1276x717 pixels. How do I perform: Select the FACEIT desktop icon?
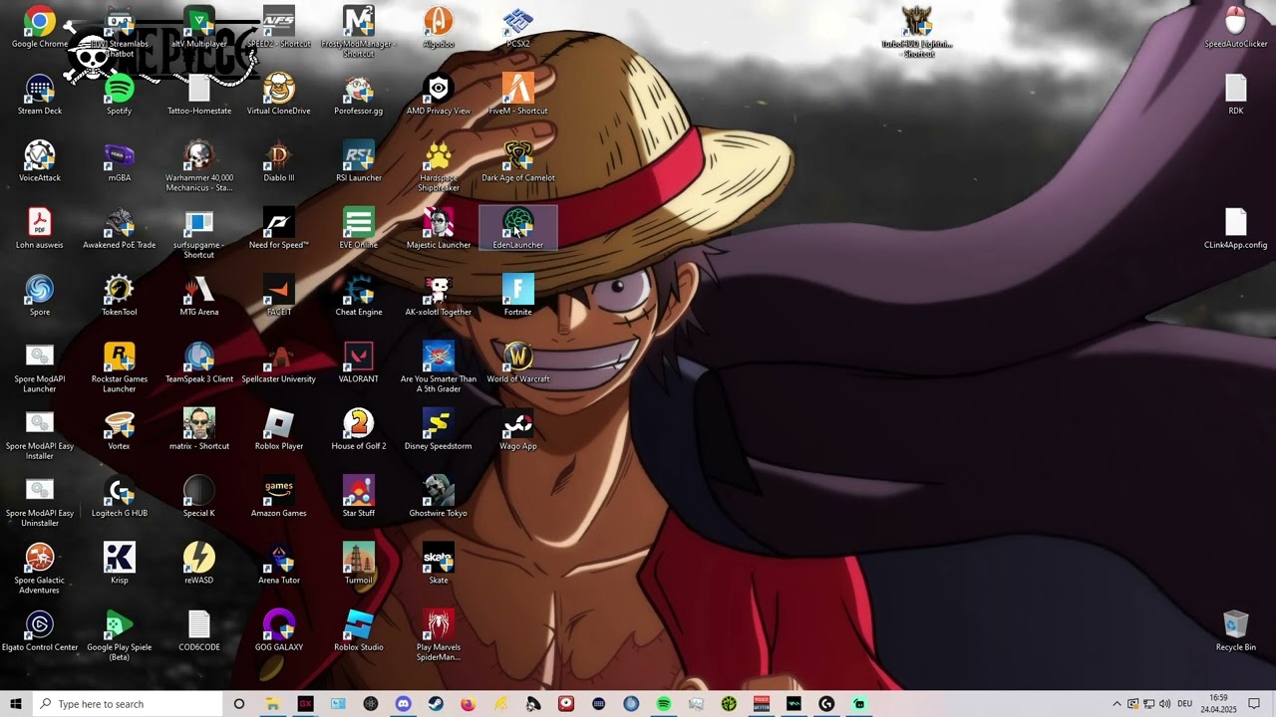tap(279, 294)
